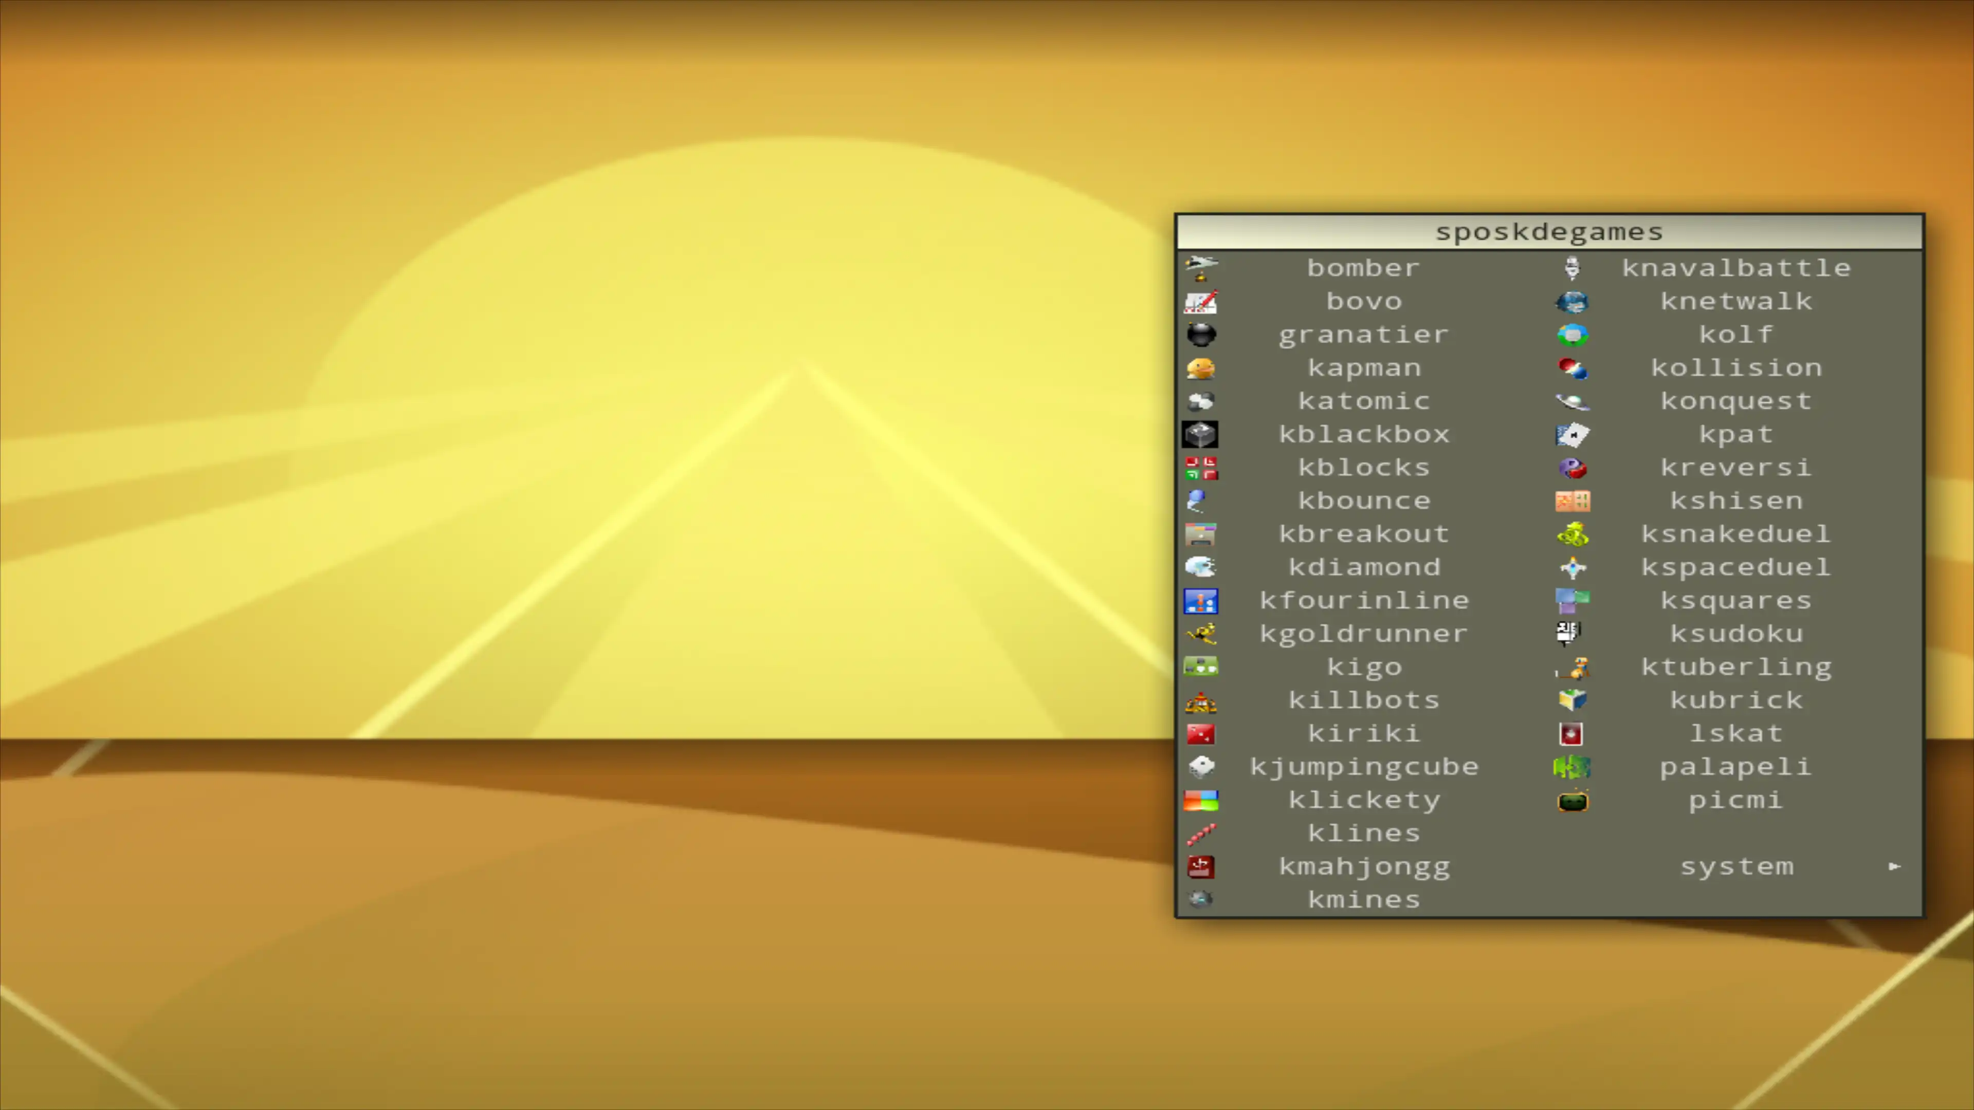This screenshot has width=1974, height=1110.
Task: Click the kbreakout icon
Action: coord(1201,534)
